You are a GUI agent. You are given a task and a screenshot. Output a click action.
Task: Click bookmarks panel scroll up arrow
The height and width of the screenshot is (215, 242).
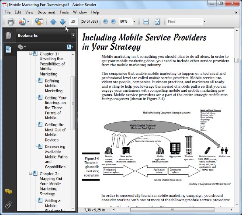pyautogui.click(x=73, y=54)
